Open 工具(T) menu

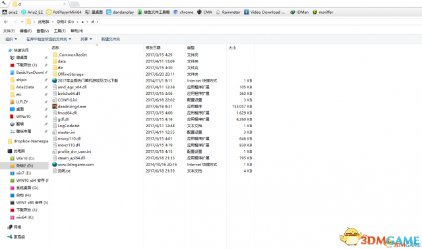[x=59, y=31]
